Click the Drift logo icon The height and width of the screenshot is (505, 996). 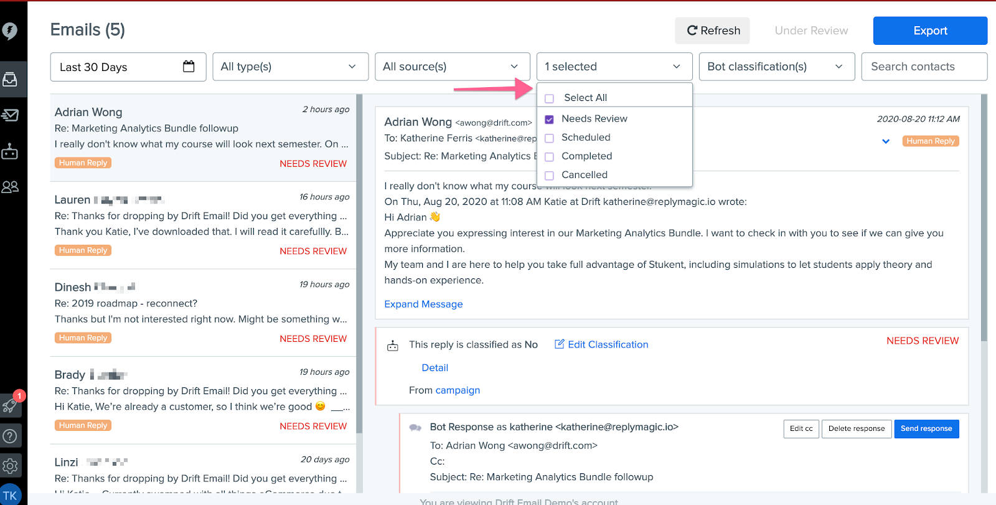9,30
